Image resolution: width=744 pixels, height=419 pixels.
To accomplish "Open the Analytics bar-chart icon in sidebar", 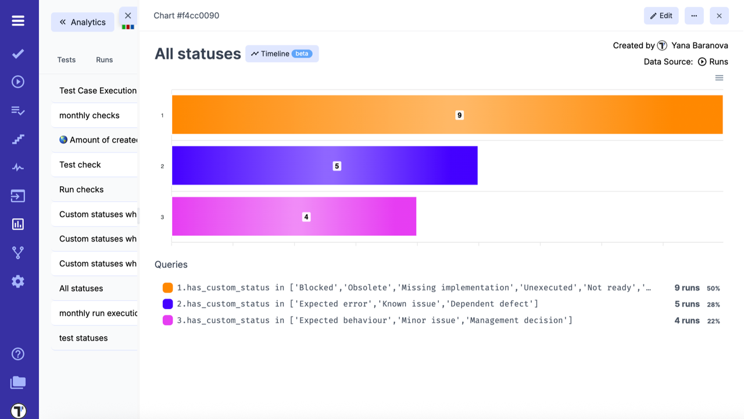I will coord(18,224).
